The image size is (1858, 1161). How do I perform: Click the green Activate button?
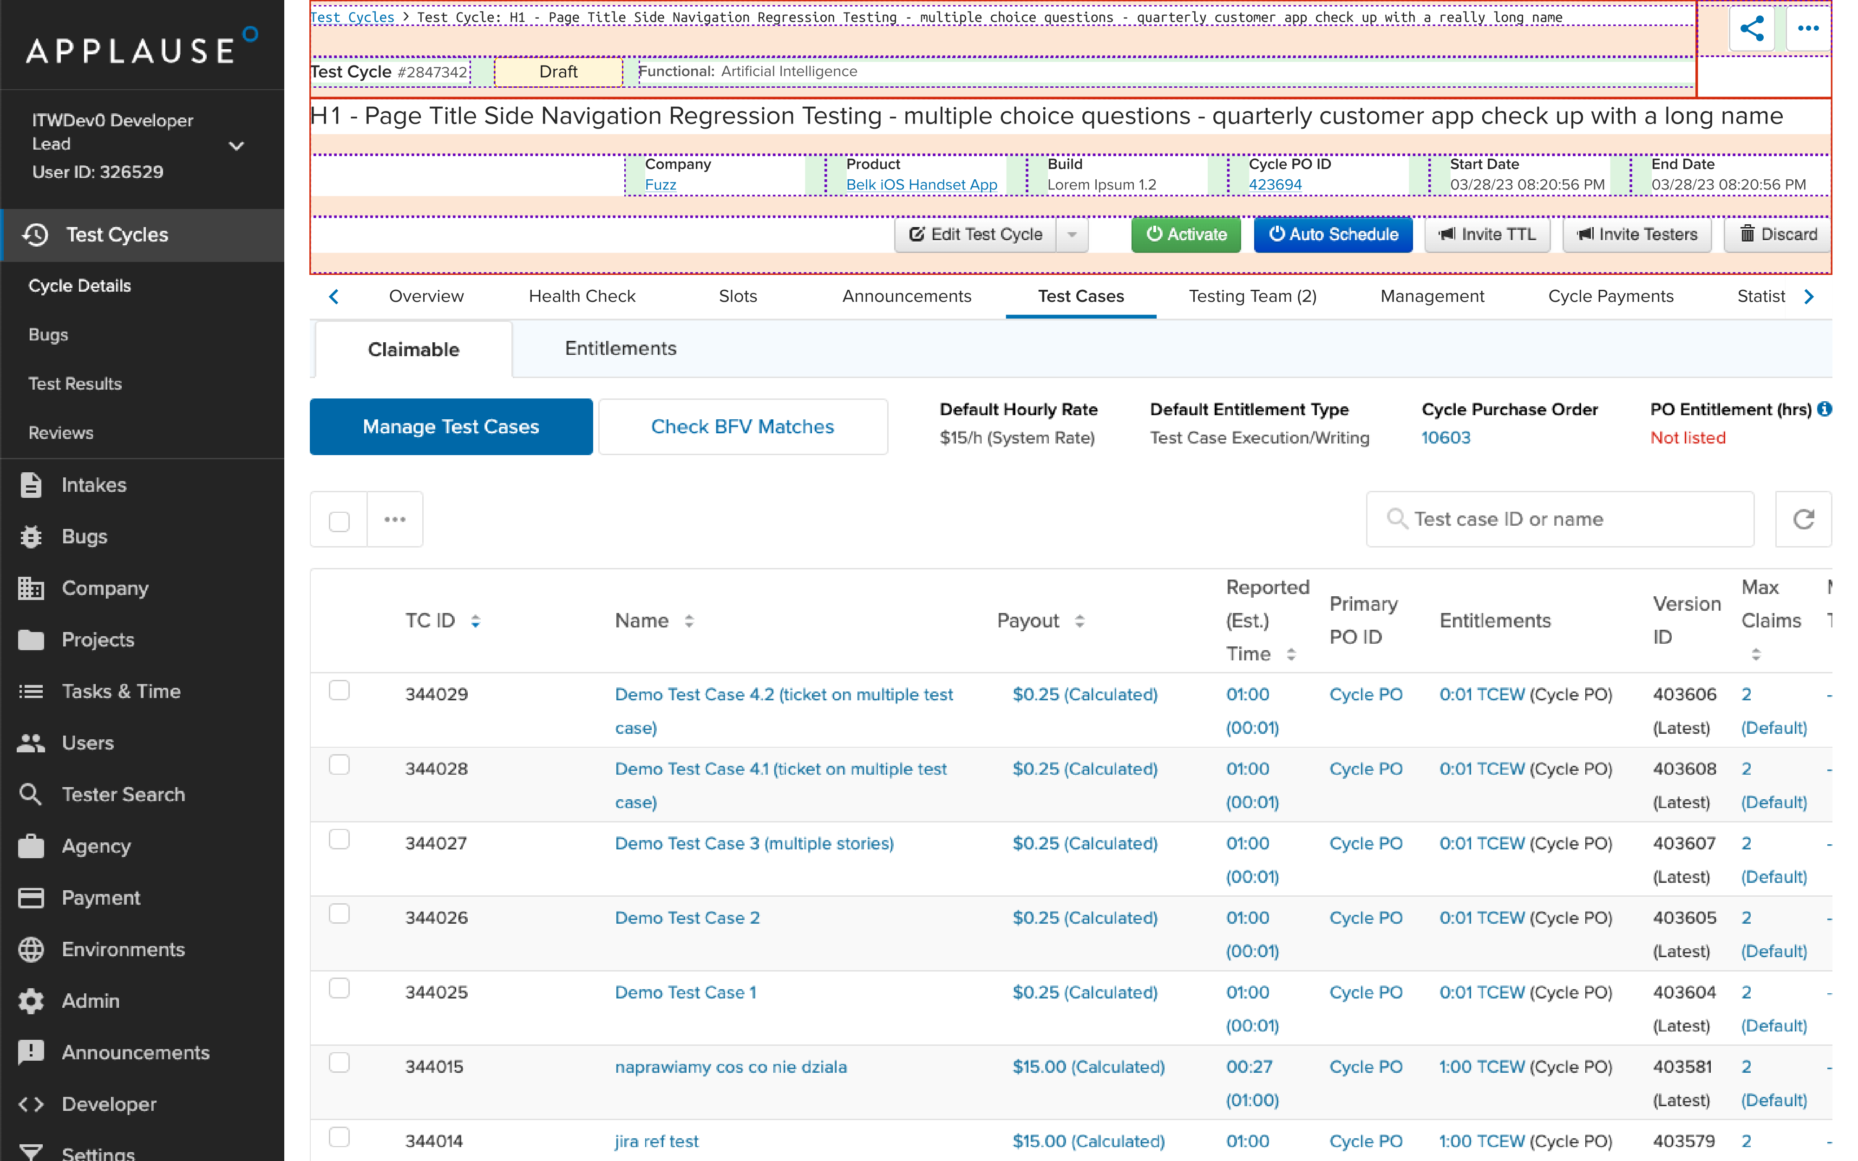pos(1185,234)
